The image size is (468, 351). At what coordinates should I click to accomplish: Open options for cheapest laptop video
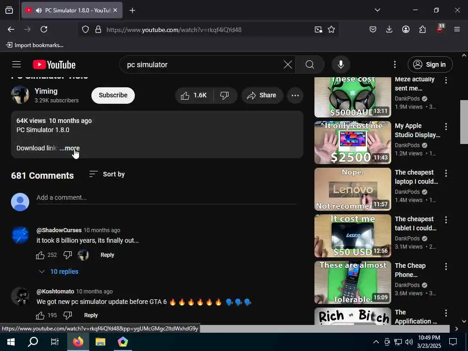click(446, 173)
